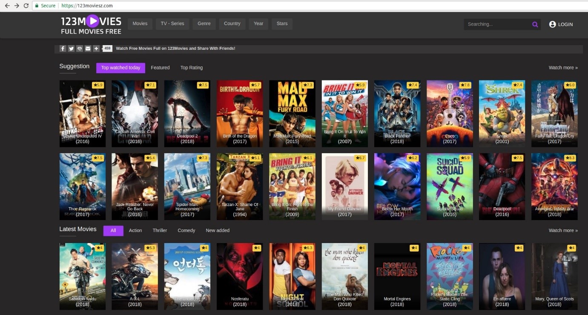
Task: Open the Country menu
Action: pyautogui.click(x=232, y=24)
